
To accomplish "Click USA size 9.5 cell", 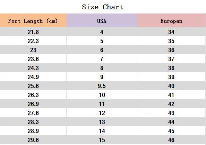I will tap(102, 86).
